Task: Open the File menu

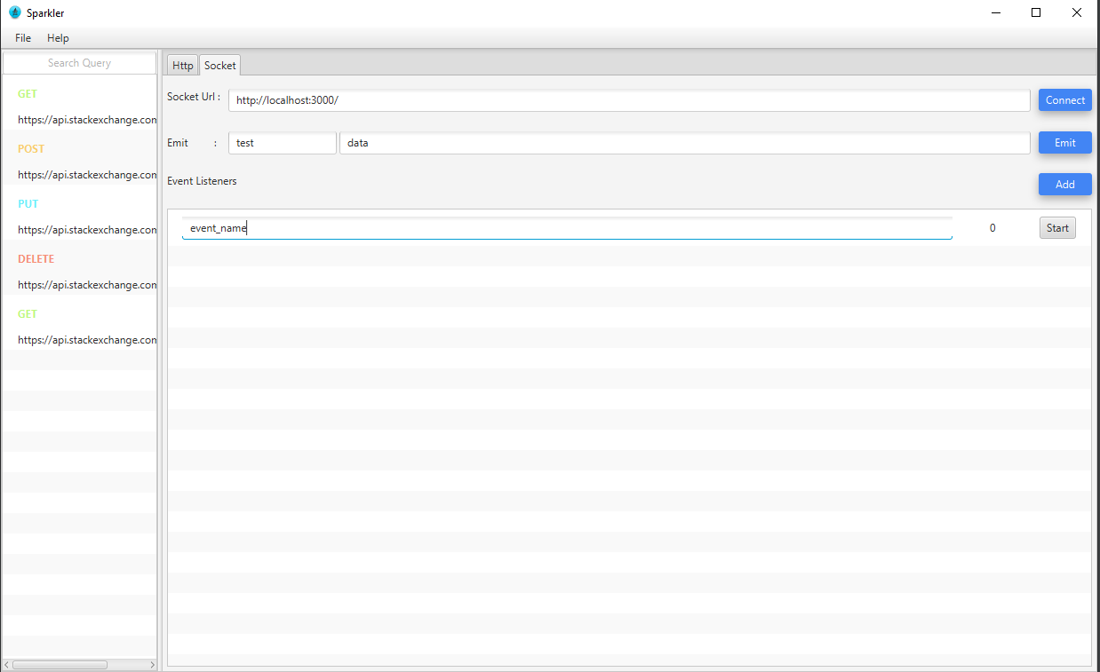Action: pyautogui.click(x=23, y=38)
